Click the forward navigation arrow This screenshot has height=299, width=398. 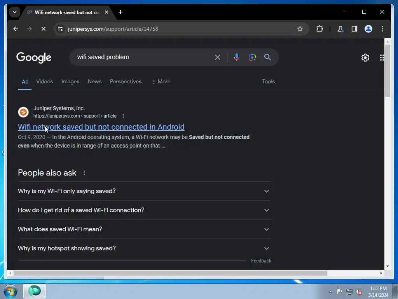coord(30,29)
